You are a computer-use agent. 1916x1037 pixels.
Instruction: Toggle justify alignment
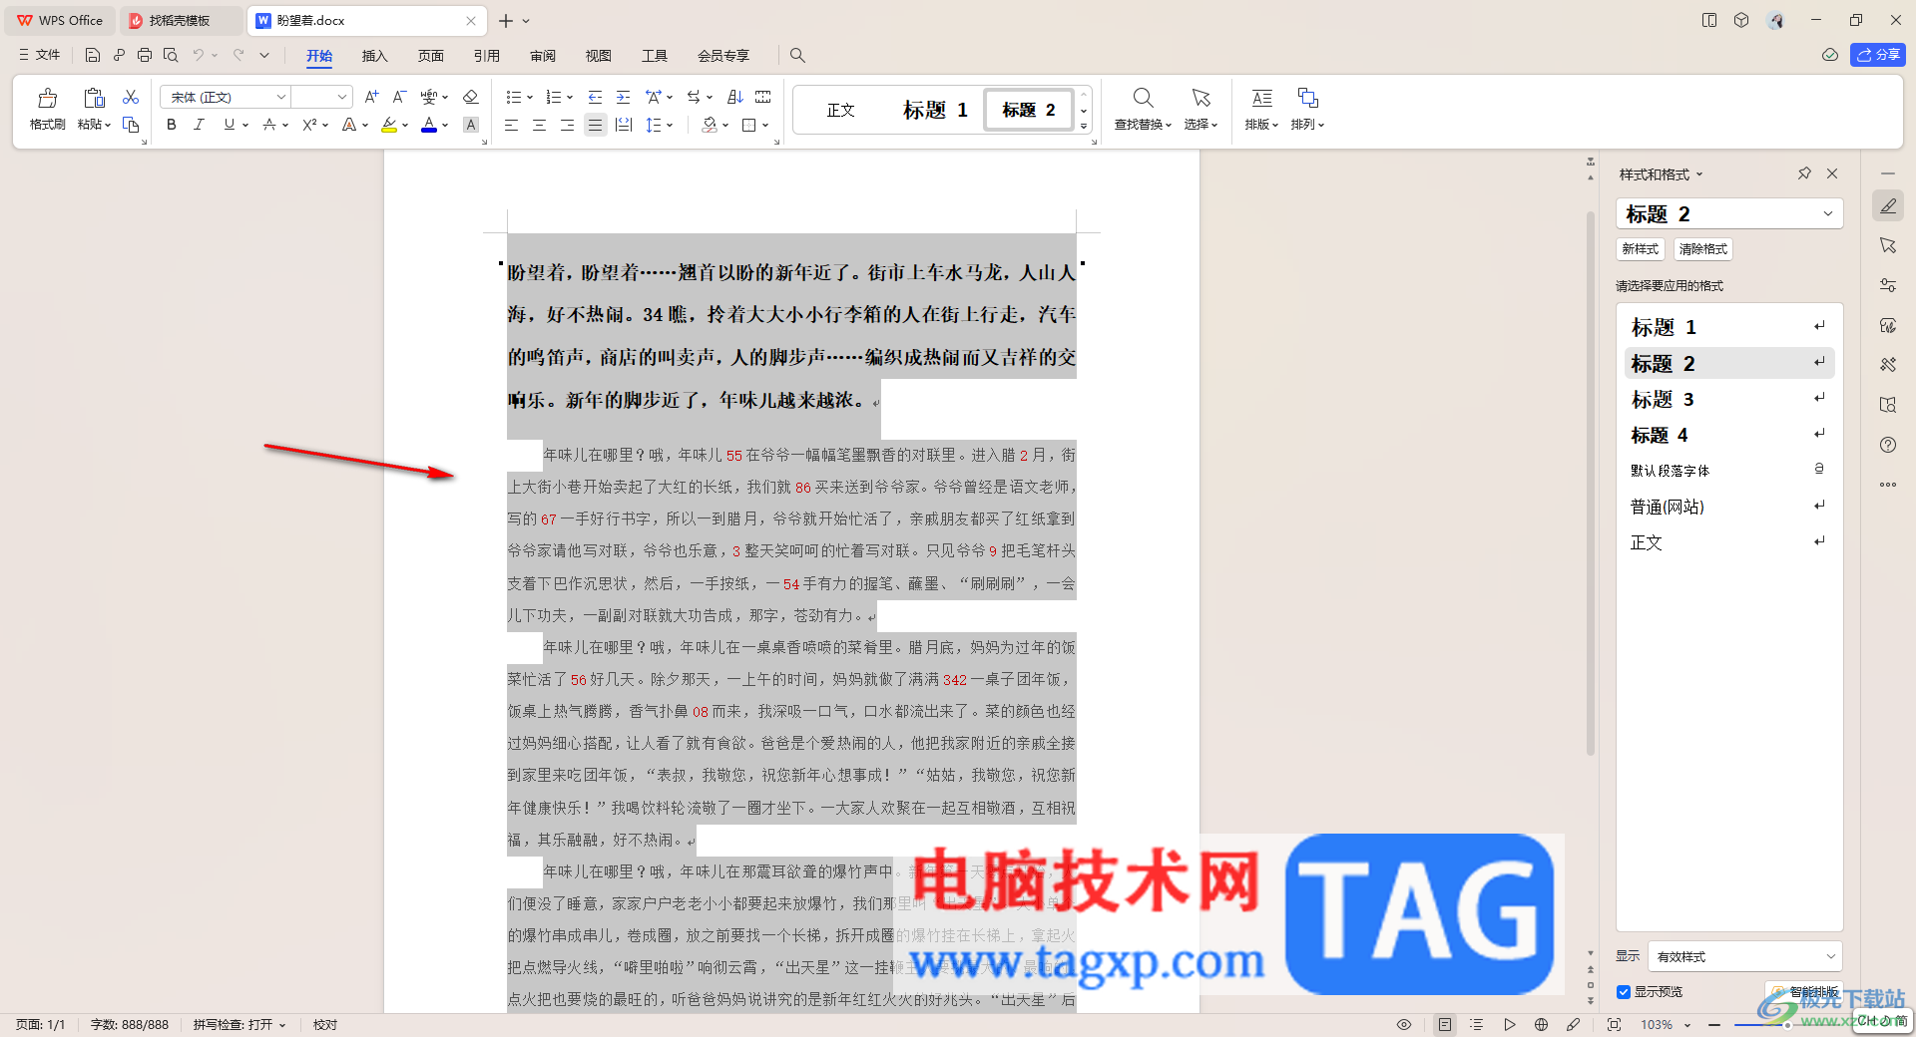(595, 125)
